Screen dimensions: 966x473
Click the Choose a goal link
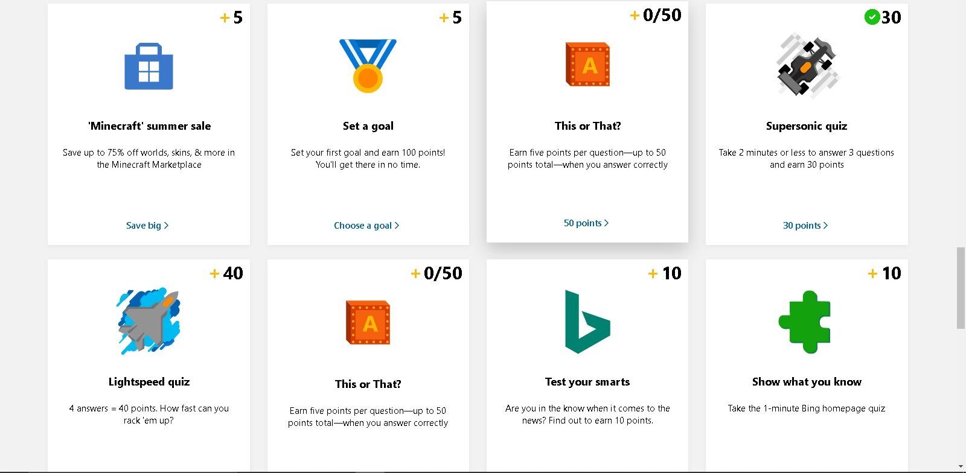pyautogui.click(x=363, y=225)
